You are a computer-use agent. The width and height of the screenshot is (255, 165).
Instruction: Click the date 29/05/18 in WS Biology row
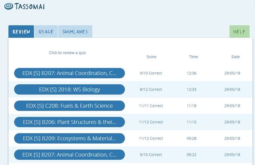pos(232,89)
